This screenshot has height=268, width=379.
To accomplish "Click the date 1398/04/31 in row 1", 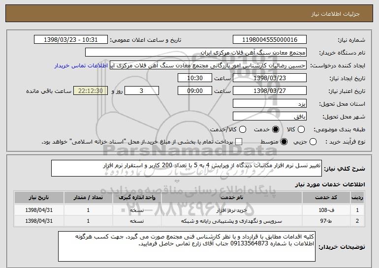I will click(39, 210).
